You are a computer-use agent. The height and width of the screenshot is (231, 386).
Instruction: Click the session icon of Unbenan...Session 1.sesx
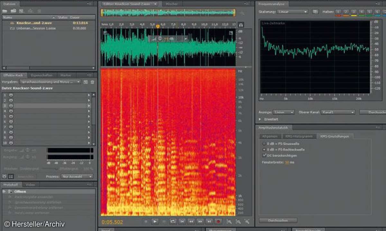13,28
